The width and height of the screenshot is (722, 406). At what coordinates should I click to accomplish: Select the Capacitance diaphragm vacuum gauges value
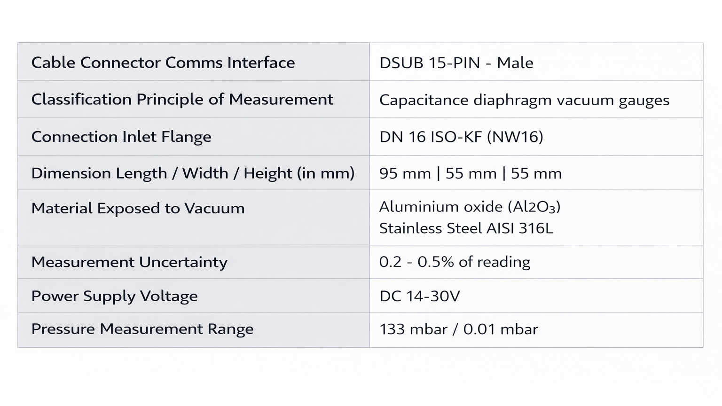(x=524, y=100)
